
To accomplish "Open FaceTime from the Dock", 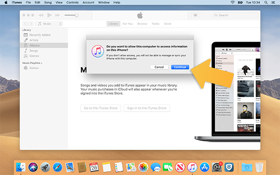I will coord(168,168).
